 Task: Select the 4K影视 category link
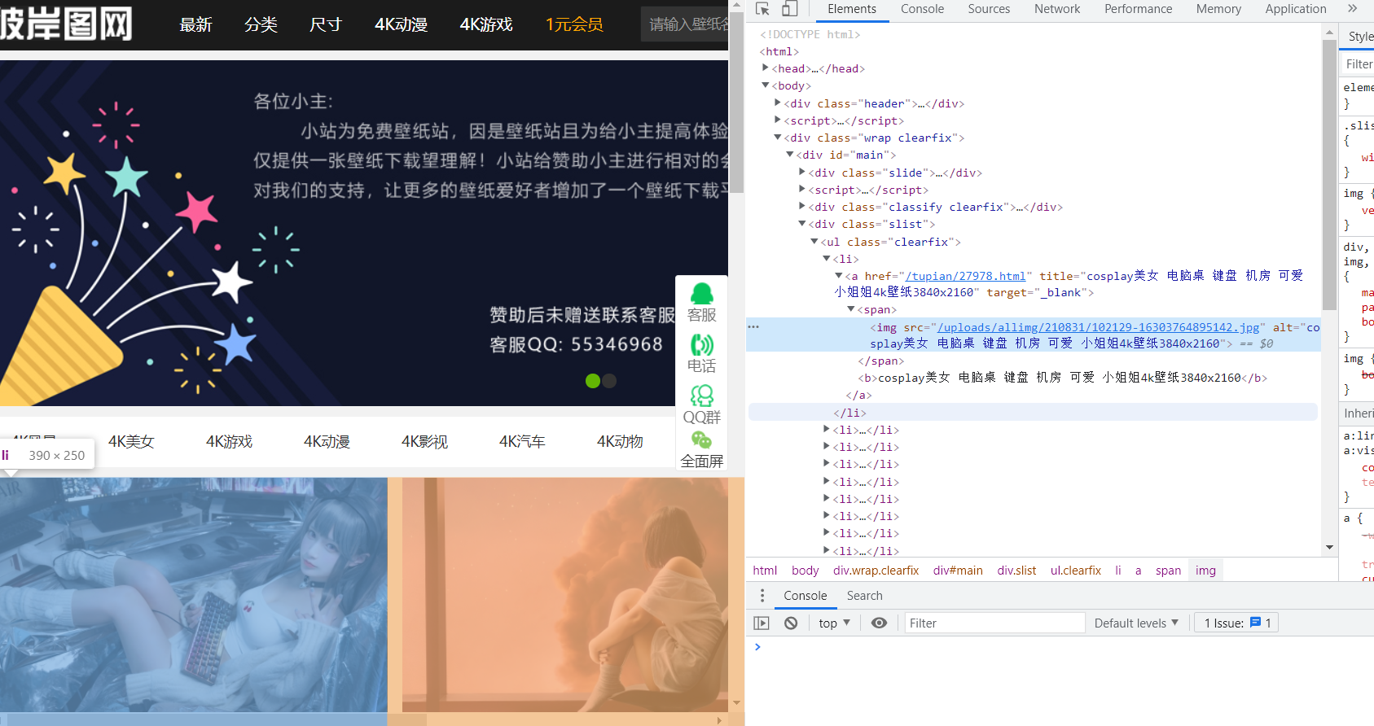coord(424,441)
